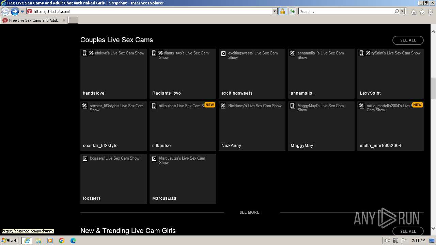Click mobile icon on silkpulse card

tap(154, 106)
